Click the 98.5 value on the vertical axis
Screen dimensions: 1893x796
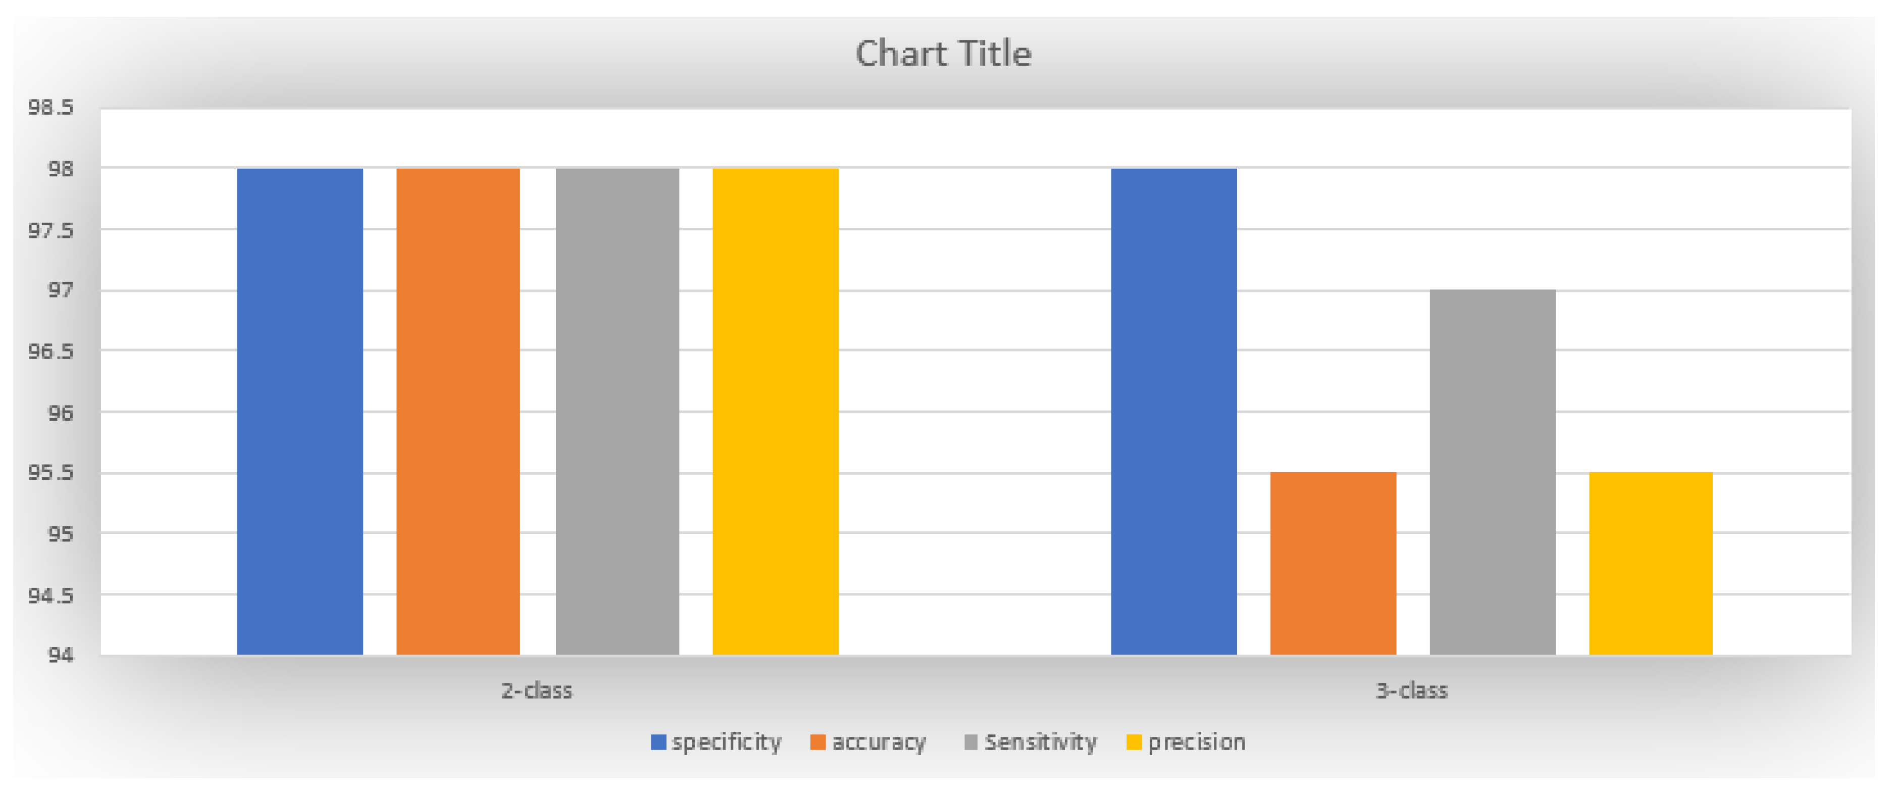[x=52, y=108]
